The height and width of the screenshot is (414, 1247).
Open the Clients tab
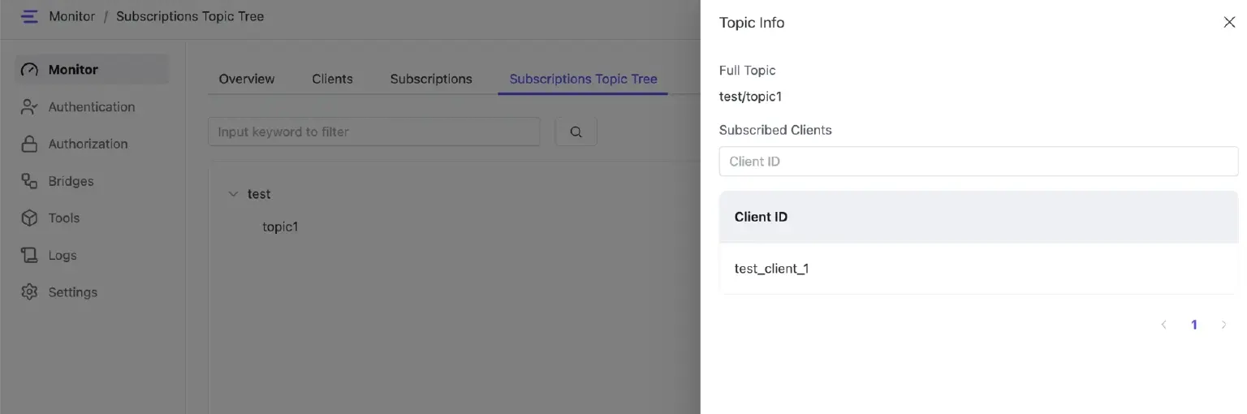click(332, 79)
